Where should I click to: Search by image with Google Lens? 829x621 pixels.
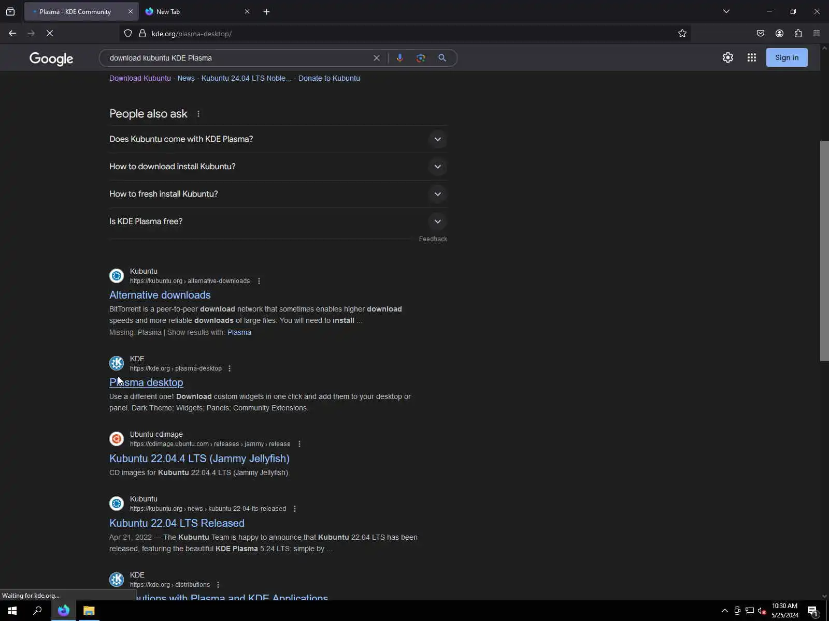click(421, 58)
